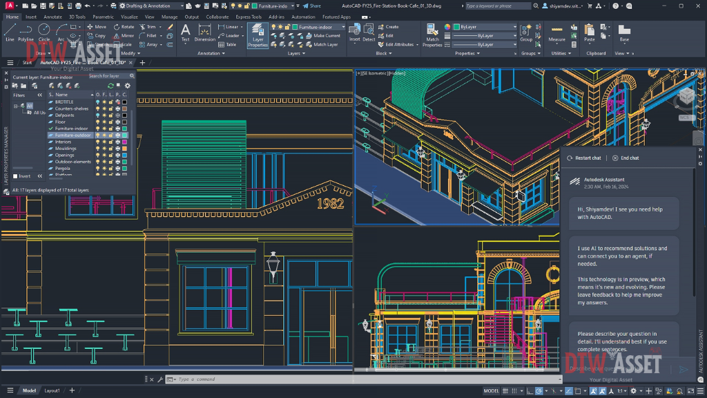The width and height of the screenshot is (707, 398).
Task: Freeze the Outdoor-elements layer
Action: pos(105,162)
